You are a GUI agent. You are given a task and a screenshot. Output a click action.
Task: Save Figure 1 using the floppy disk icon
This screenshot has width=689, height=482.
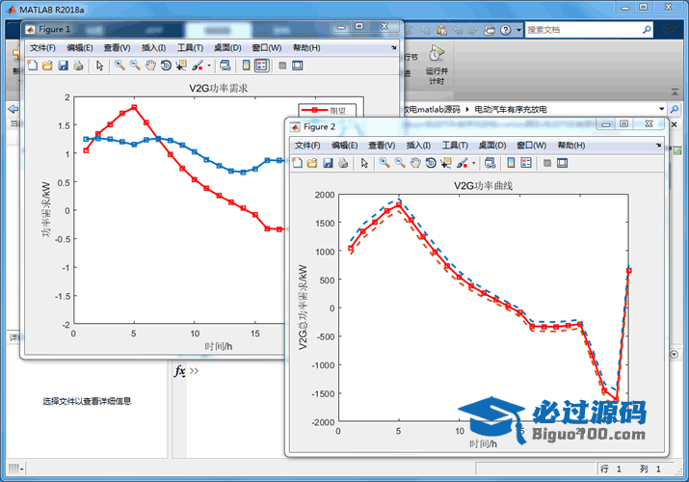(x=63, y=66)
